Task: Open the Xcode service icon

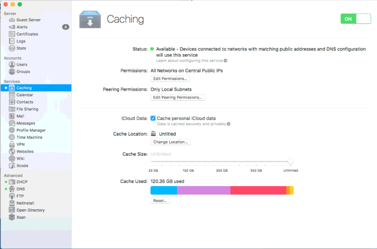Action: 12,165
